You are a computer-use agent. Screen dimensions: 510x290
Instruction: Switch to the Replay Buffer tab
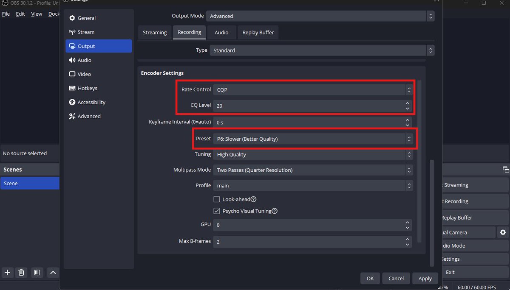[x=258, y=32]
